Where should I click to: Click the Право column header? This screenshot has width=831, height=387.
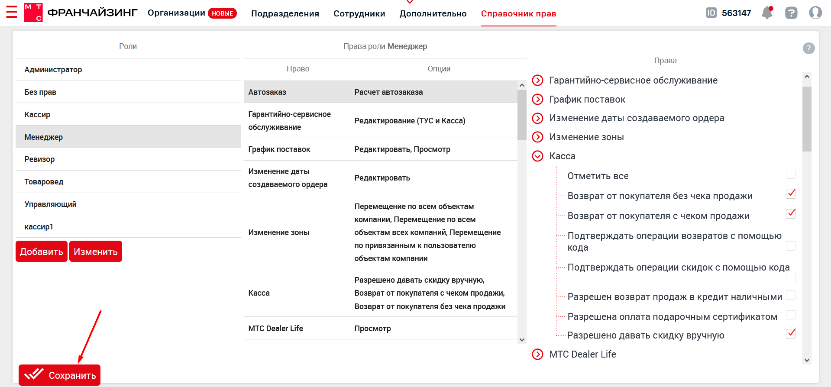298,69
